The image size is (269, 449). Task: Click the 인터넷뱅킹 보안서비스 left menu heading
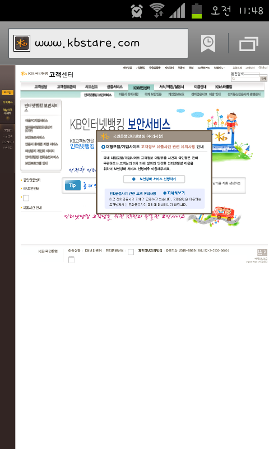(x=41, y=108)
